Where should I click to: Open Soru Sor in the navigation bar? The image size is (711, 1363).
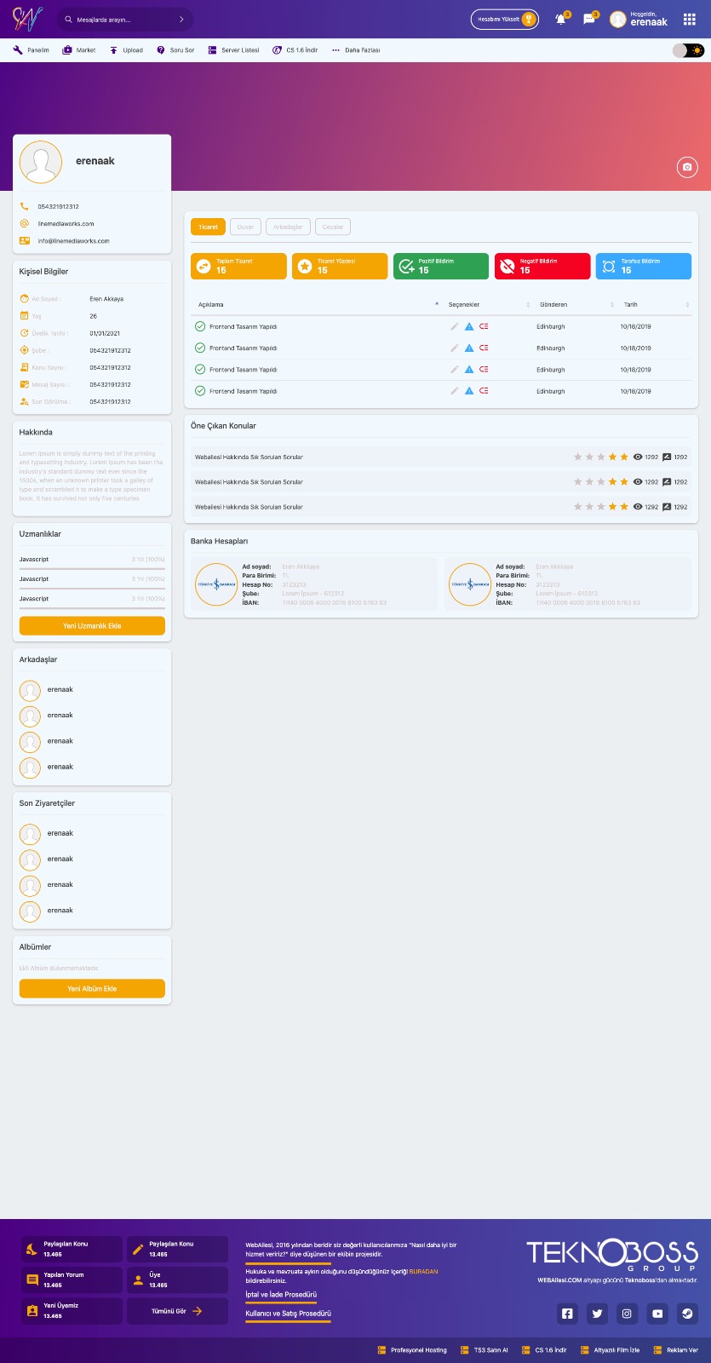click(x=175, y=50)
